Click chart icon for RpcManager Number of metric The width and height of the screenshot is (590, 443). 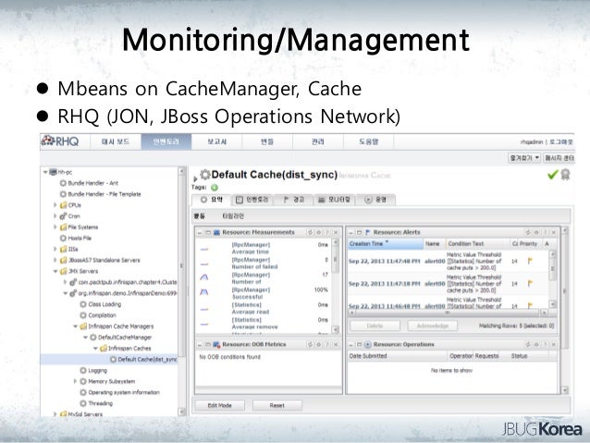204,277
